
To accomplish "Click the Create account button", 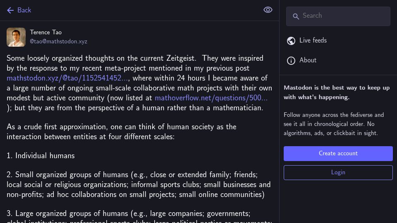I will point(338,154).
